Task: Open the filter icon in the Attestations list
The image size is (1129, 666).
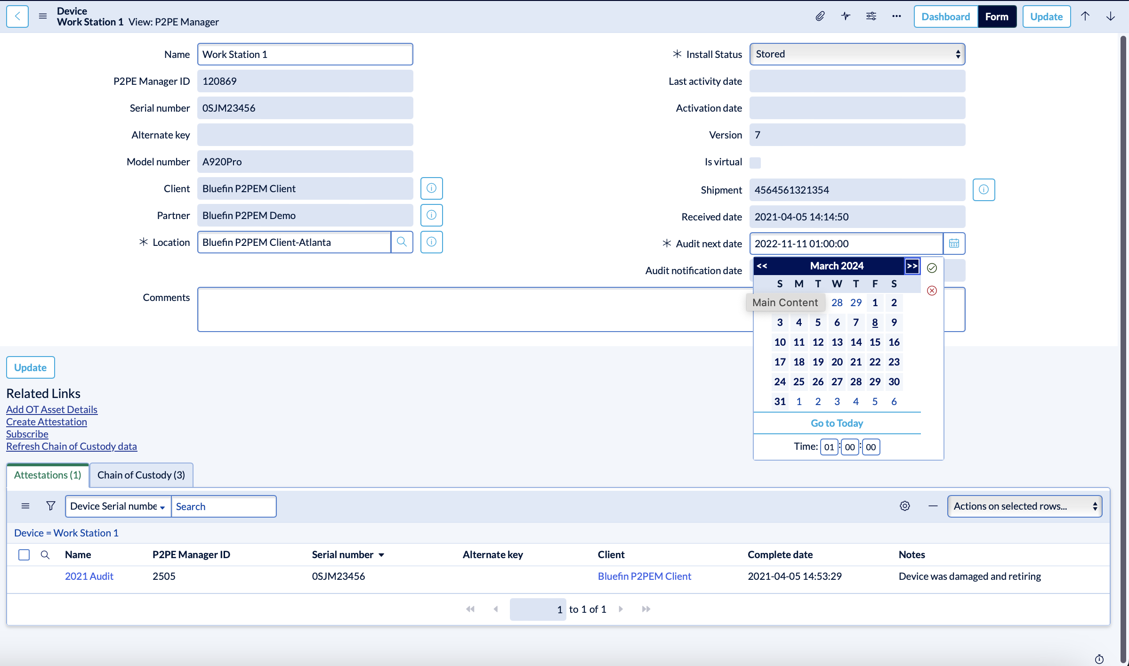Action: 50,505
